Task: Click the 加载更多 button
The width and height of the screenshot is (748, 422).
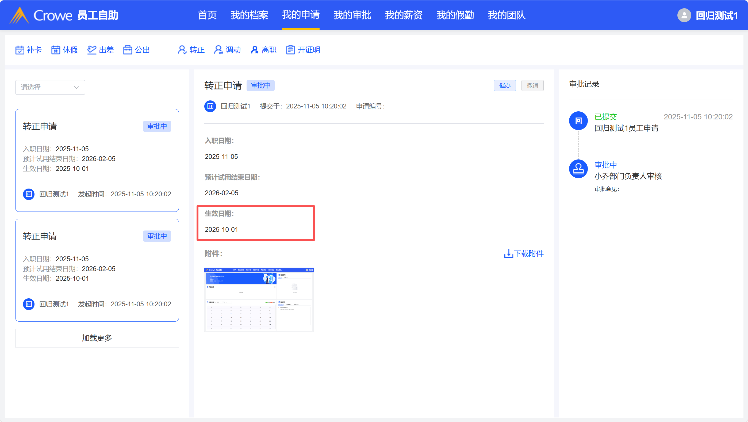Action: point(97,338)
